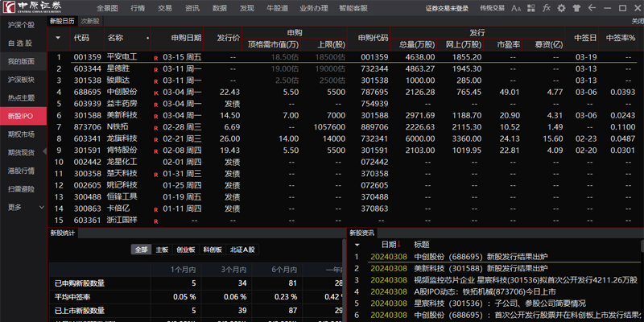Open the 行情 menu
The width and height of the screenshot is (644, 322).
(137, 8)
